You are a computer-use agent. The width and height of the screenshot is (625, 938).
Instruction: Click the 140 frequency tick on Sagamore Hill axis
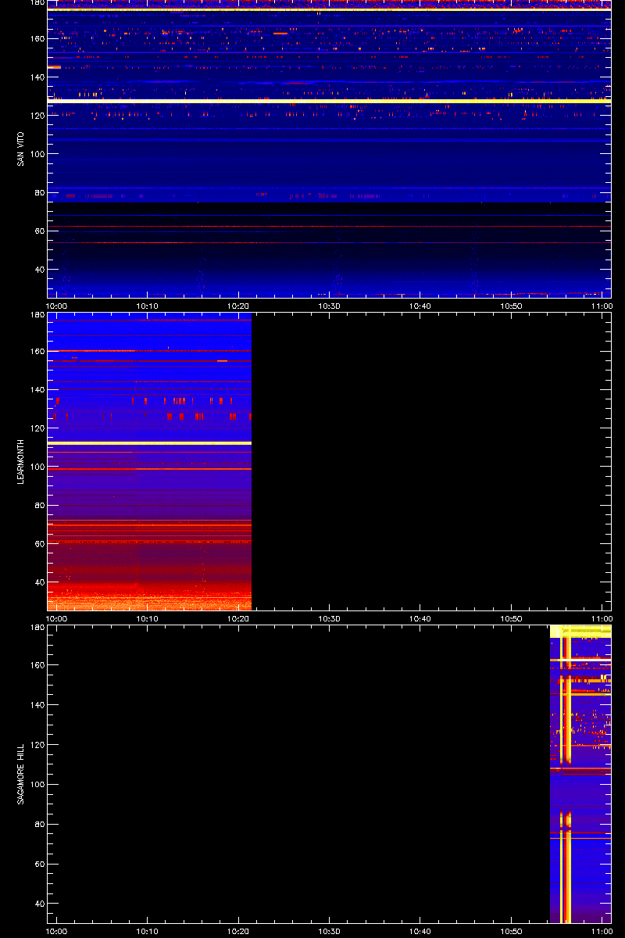37,705
